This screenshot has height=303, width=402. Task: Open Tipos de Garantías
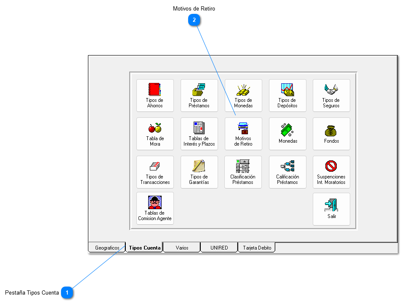click(199, 172)
